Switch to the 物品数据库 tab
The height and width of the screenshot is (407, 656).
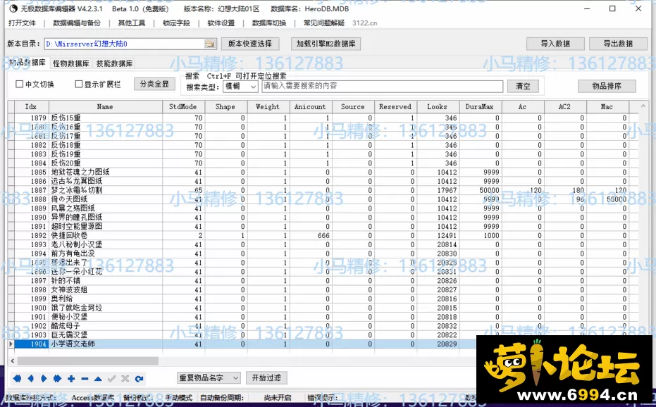27,63
